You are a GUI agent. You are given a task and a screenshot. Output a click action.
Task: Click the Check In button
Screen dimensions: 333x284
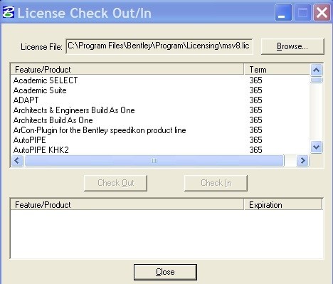[216, 183]
